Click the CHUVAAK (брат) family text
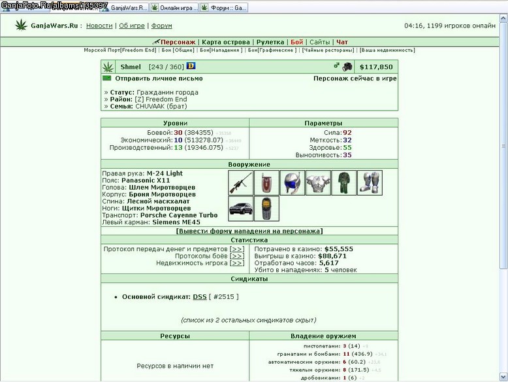 [x=161, y=106]
